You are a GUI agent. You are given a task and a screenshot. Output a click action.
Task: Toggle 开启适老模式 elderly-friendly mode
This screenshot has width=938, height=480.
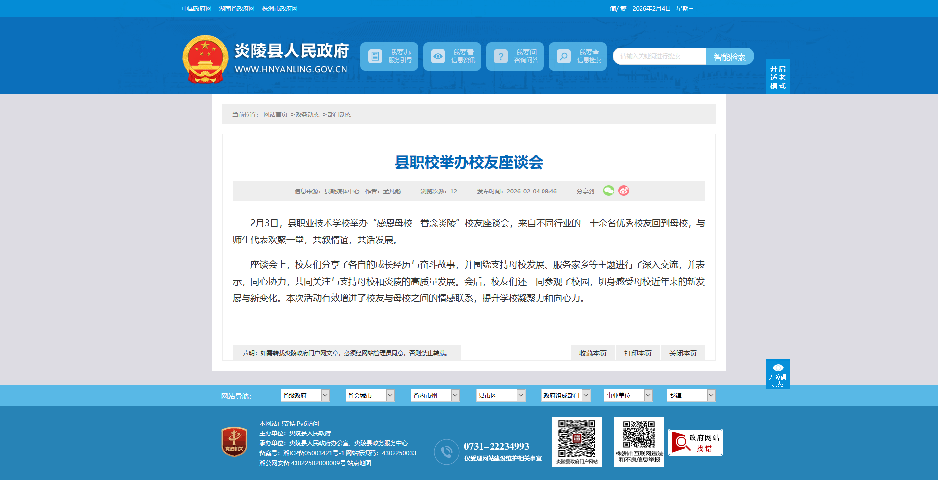coord(778,77)
